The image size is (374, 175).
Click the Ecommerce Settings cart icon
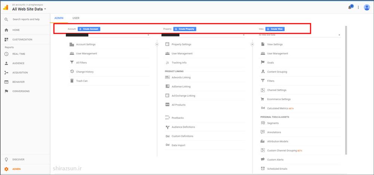point(263,99)
